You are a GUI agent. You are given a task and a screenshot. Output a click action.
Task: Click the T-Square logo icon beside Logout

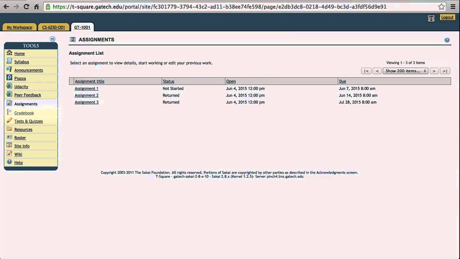tap(431, 18)
